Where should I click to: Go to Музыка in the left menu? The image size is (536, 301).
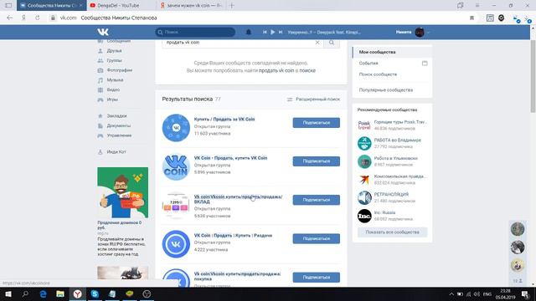[x=115, y=80]
